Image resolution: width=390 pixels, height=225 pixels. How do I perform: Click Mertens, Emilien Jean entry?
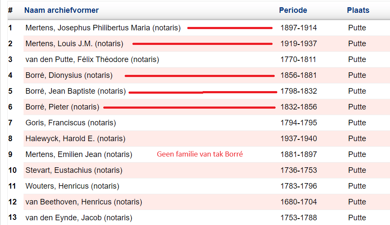tap(79, 154)
